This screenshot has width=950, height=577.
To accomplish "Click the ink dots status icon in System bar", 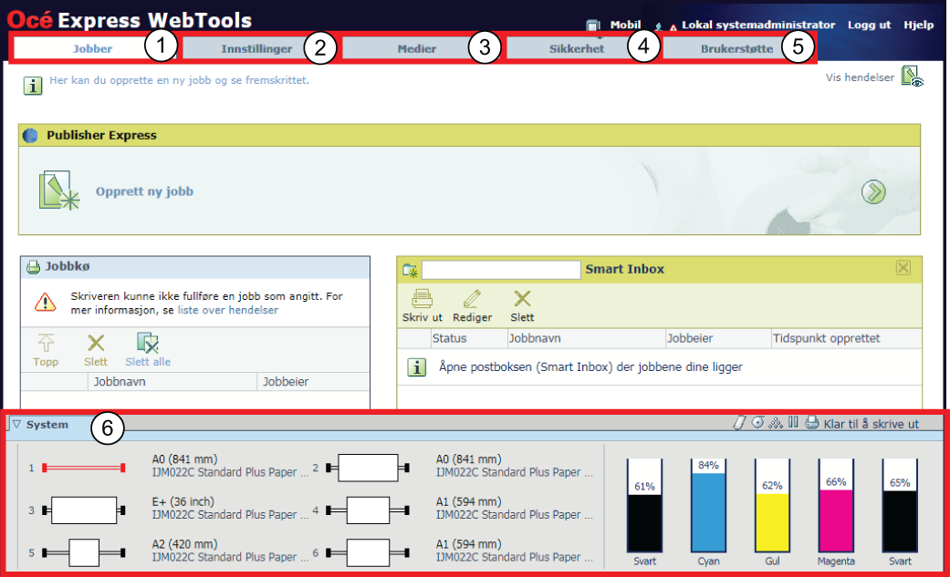I will point(776,423).
